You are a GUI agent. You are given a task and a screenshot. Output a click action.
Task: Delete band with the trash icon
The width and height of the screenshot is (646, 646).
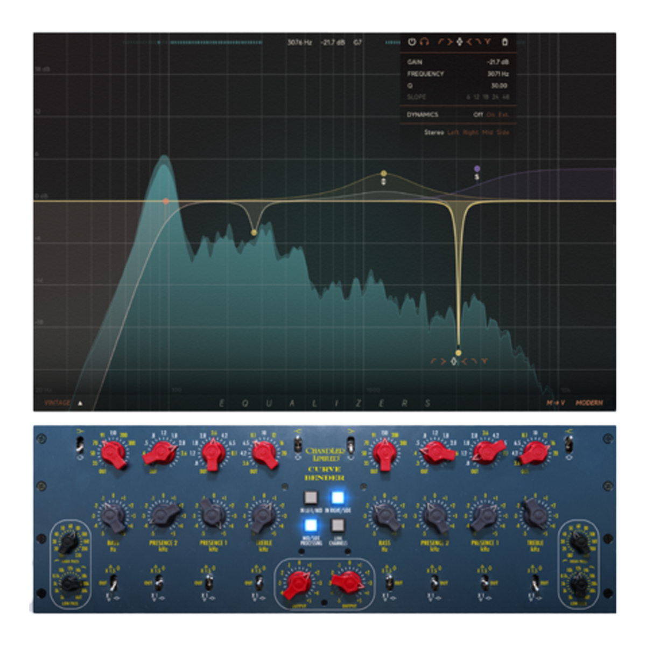505,41
